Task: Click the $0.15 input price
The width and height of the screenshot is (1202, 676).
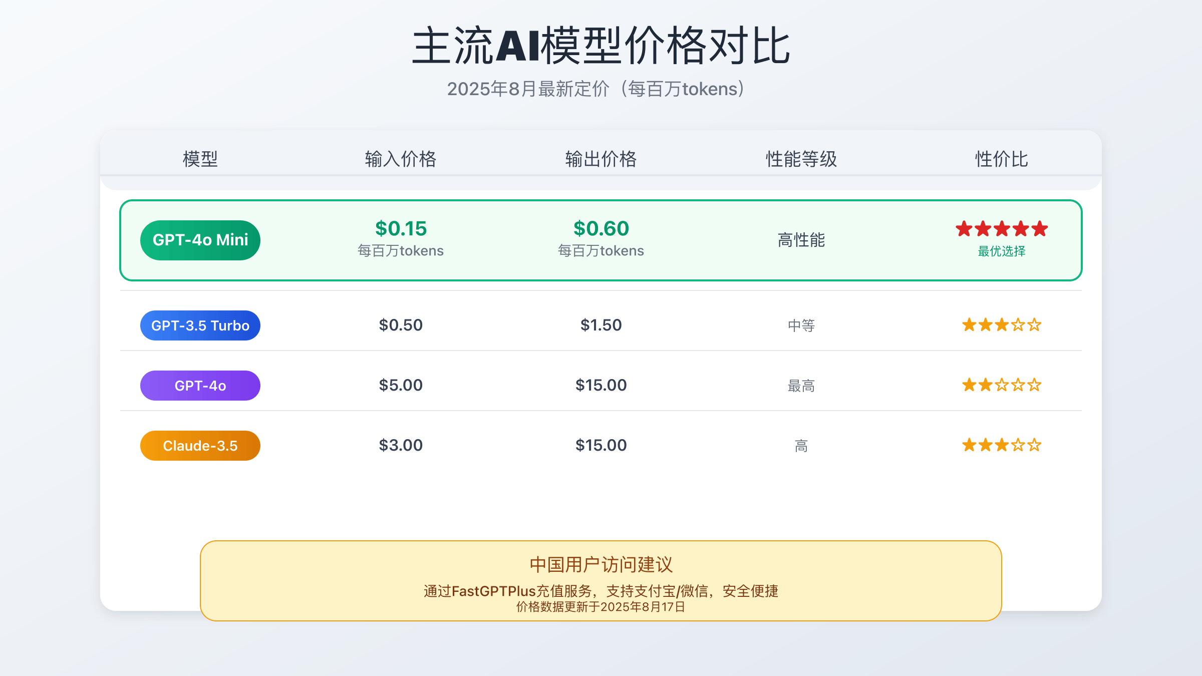Action: [x=401, y=229]
